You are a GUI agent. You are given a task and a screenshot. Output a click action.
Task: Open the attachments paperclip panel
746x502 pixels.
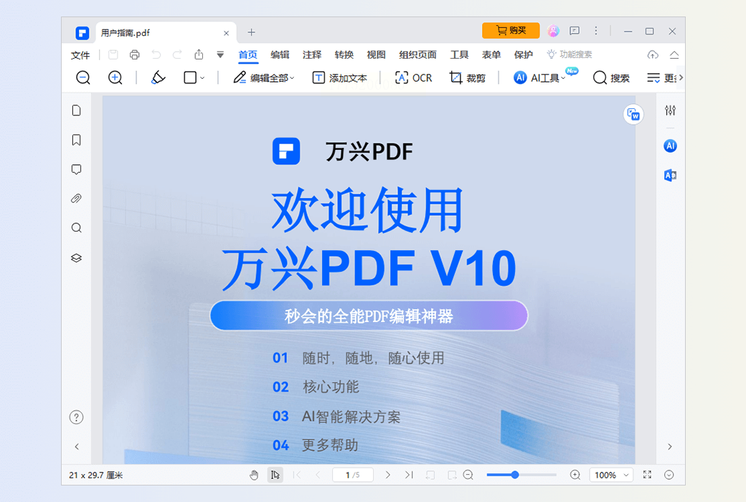76,199
